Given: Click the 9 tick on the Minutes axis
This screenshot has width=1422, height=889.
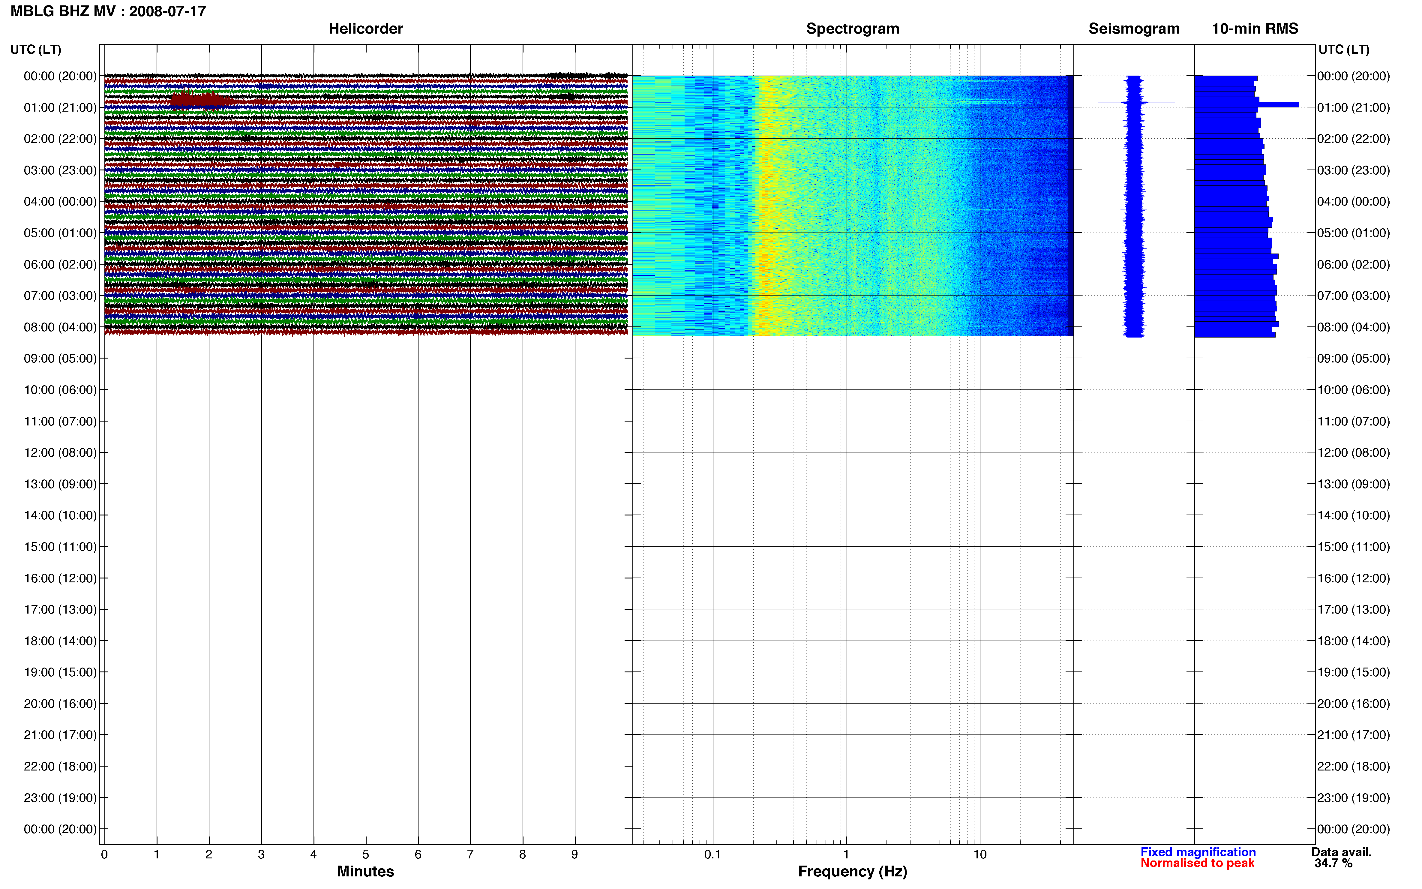Looking at the screenshot, I should pyautogui.click(x=574, y=854).
